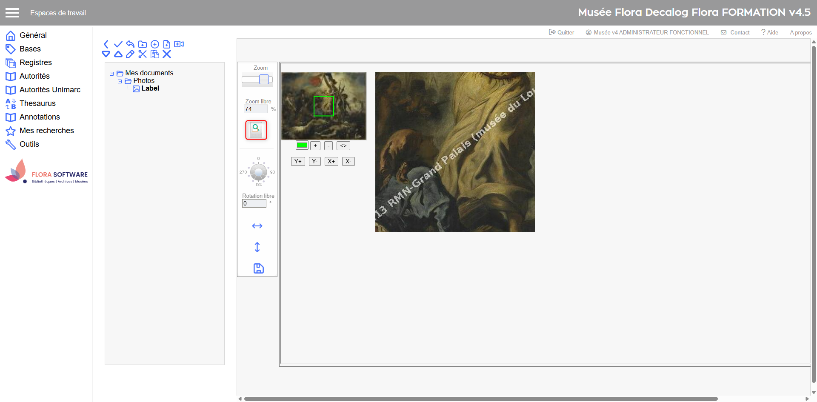Click the save floppy disk icon
This screenshot has height=402, width=817.
point(258,268)
